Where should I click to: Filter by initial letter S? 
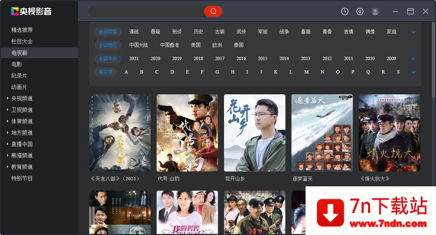click(x=398, y=72)
